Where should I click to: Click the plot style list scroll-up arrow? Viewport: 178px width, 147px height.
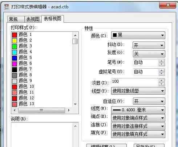tap(75, 35)
